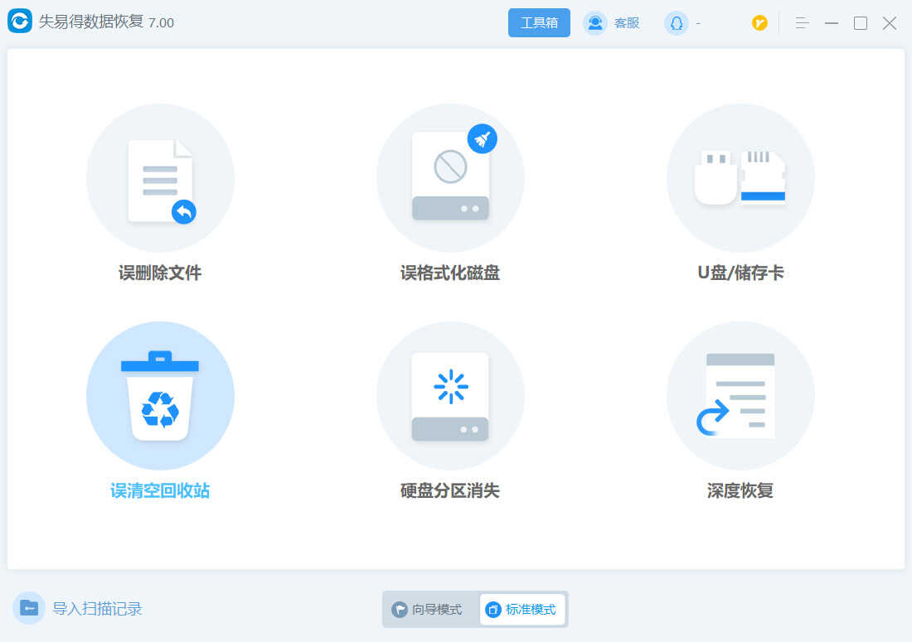Click the 导入扫描记录 text link
The width and height of the screenshot is (912, 642).
coord(98,609)
